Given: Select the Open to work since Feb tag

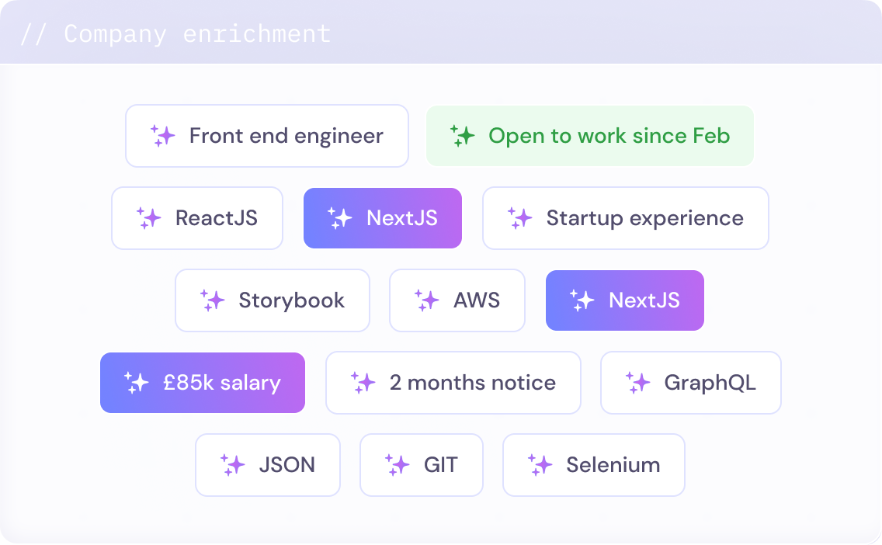Looking at the screenshot, I should click(590, 136).
